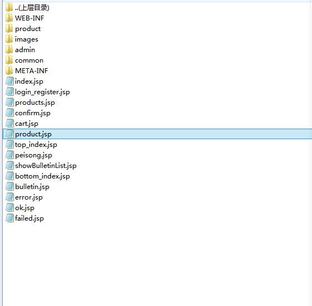The height and width of the screenshot is (306, 312).
Task: Click the WEB-INF folder icon
Action: tap(9, 18)
